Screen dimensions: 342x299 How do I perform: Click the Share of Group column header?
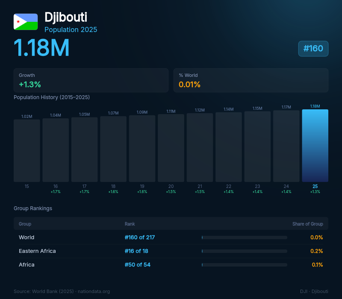307,224
